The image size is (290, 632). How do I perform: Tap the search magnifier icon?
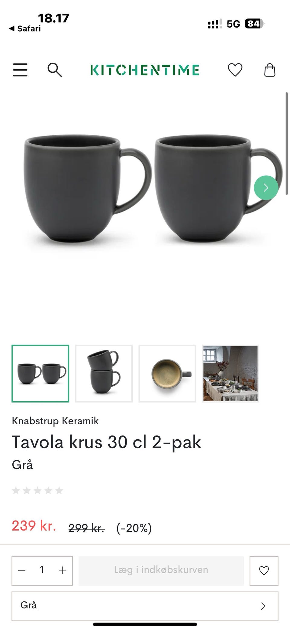point(55,70)
